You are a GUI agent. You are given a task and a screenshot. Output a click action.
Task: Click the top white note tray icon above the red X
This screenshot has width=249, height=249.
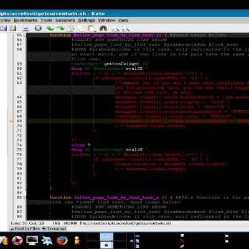click(182, 235)
